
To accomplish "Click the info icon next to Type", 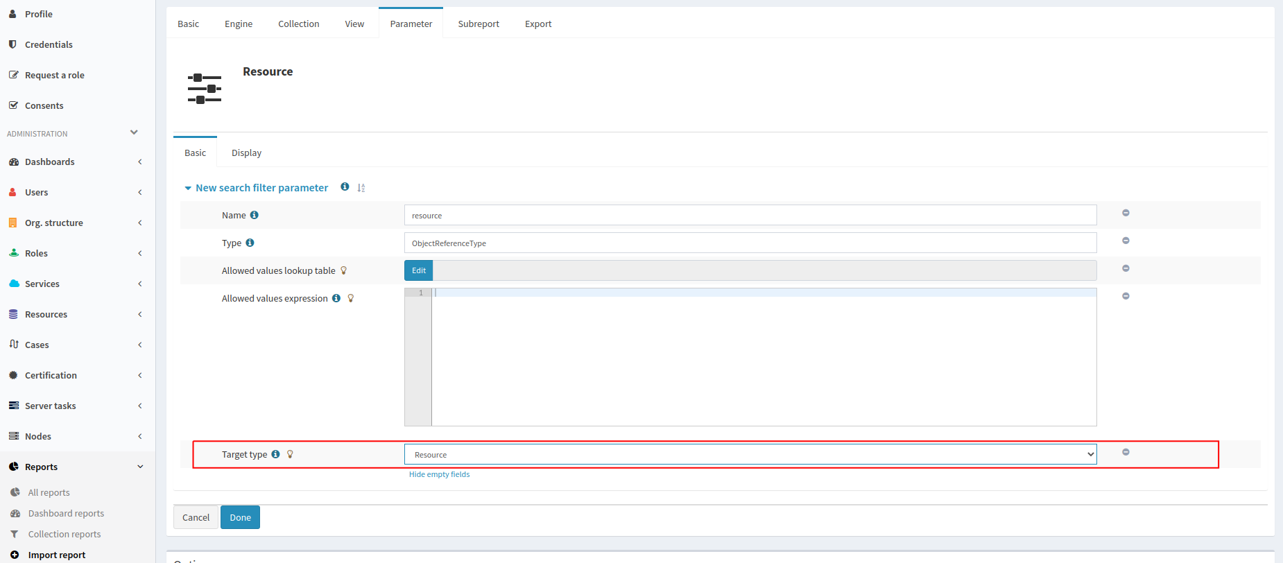I will click(250, 243).
